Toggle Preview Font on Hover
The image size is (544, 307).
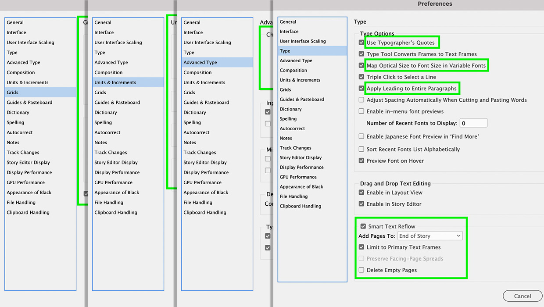(x=361, y=161)
